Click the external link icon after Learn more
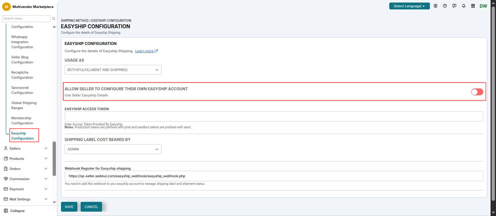Viewport: 496px width, 216px height. [x=156, y=51]
